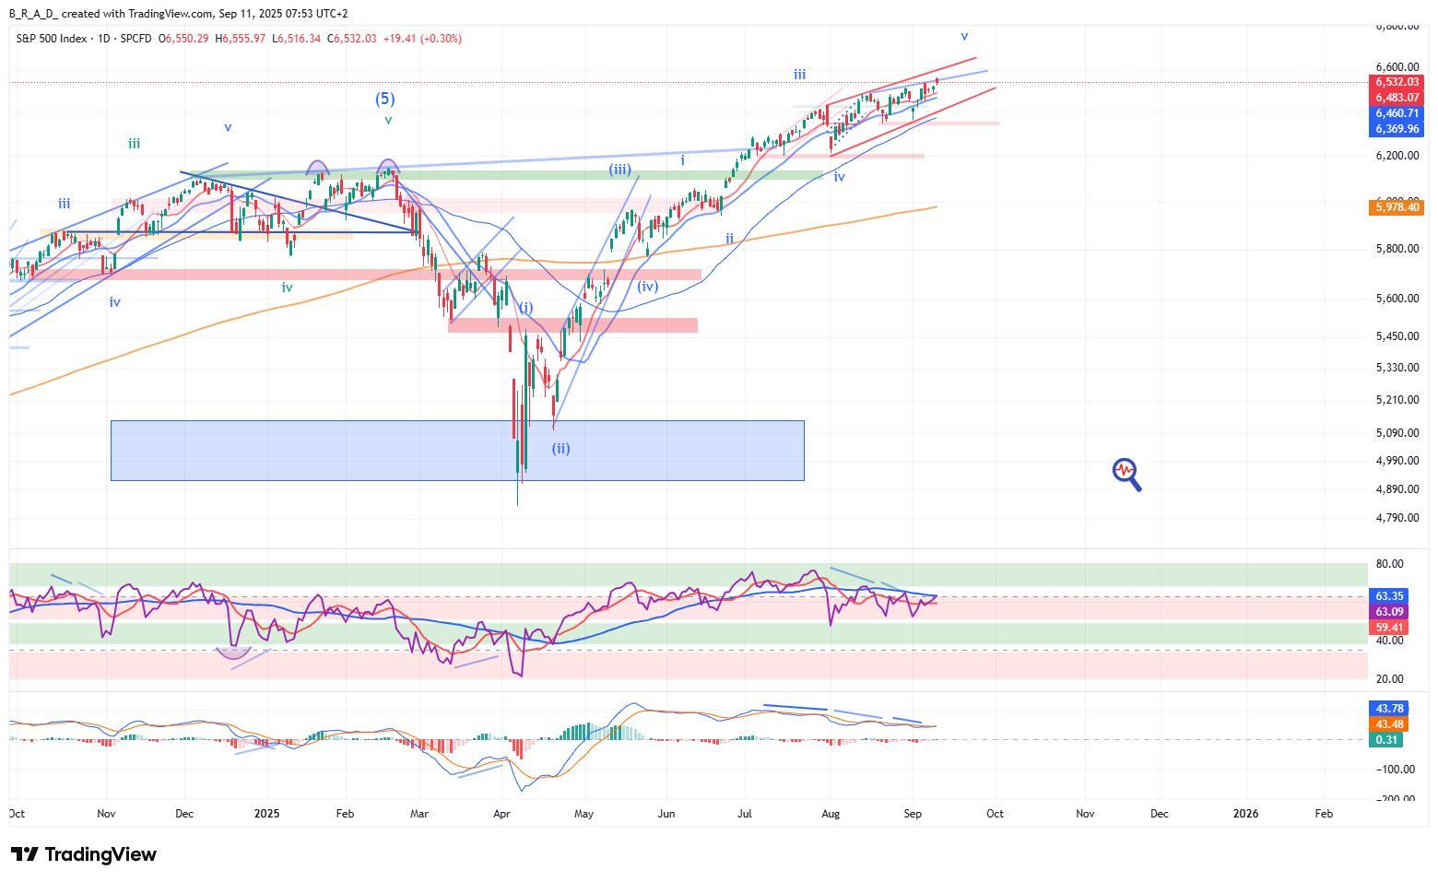Click the blue 43.78 MACD value label
The width and height of the screenshot is (1438, 882).
pos(1389,709)
